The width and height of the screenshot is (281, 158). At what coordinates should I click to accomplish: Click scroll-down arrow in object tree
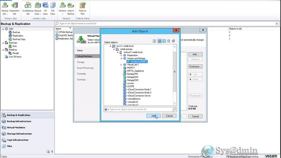175,104
